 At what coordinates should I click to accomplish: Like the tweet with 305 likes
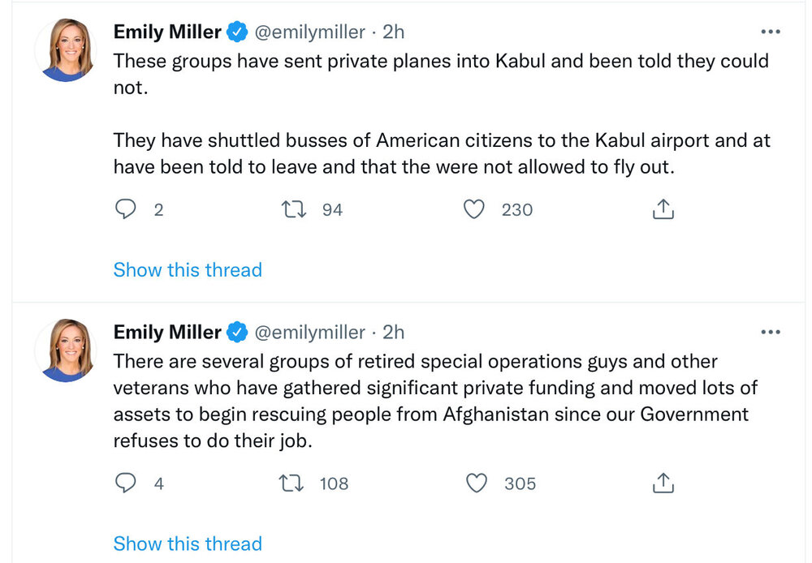tap(477, 483)
